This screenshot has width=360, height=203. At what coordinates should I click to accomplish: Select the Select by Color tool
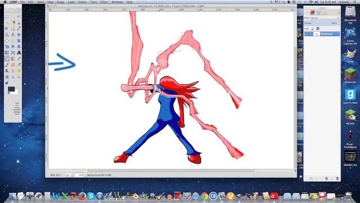click(x=13, y=23)
